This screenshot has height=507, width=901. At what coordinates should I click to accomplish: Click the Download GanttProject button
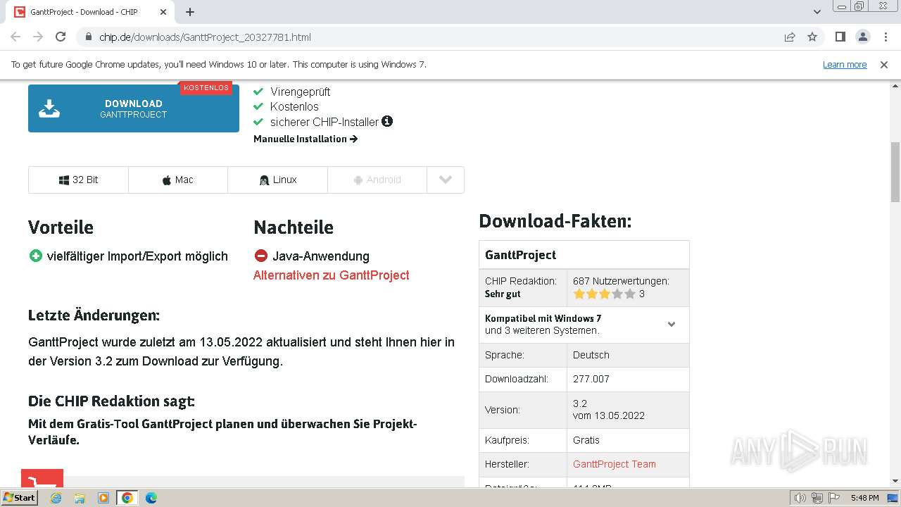[x=134, y=108]
